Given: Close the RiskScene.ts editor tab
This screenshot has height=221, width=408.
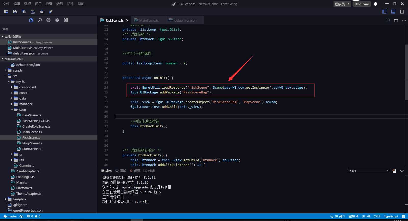Looking at the screenshot, I should pos(127,20).
